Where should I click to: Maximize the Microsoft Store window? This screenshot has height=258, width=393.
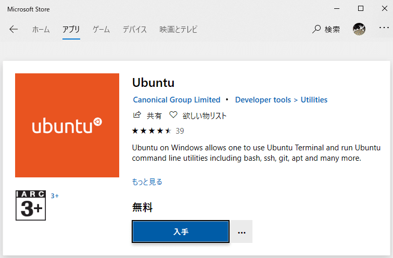click(361, 8)
